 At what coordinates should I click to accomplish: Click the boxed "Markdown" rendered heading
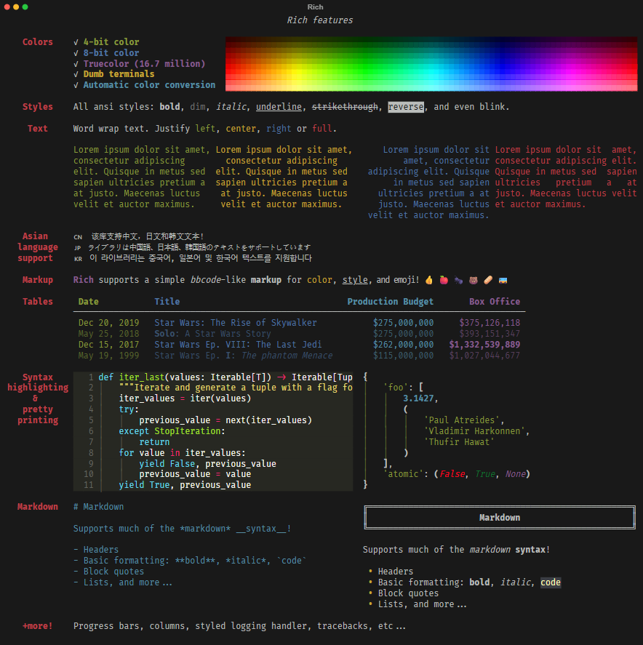(500, 518)
